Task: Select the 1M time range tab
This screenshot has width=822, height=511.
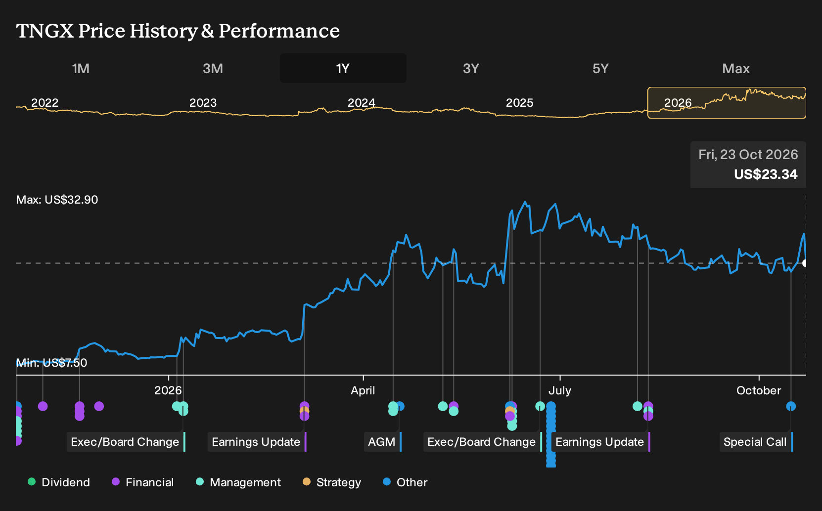Action: point(81,68)
